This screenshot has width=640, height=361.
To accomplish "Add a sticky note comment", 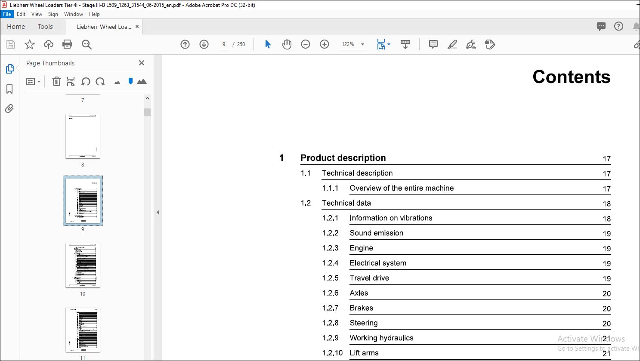I will 433,44.
